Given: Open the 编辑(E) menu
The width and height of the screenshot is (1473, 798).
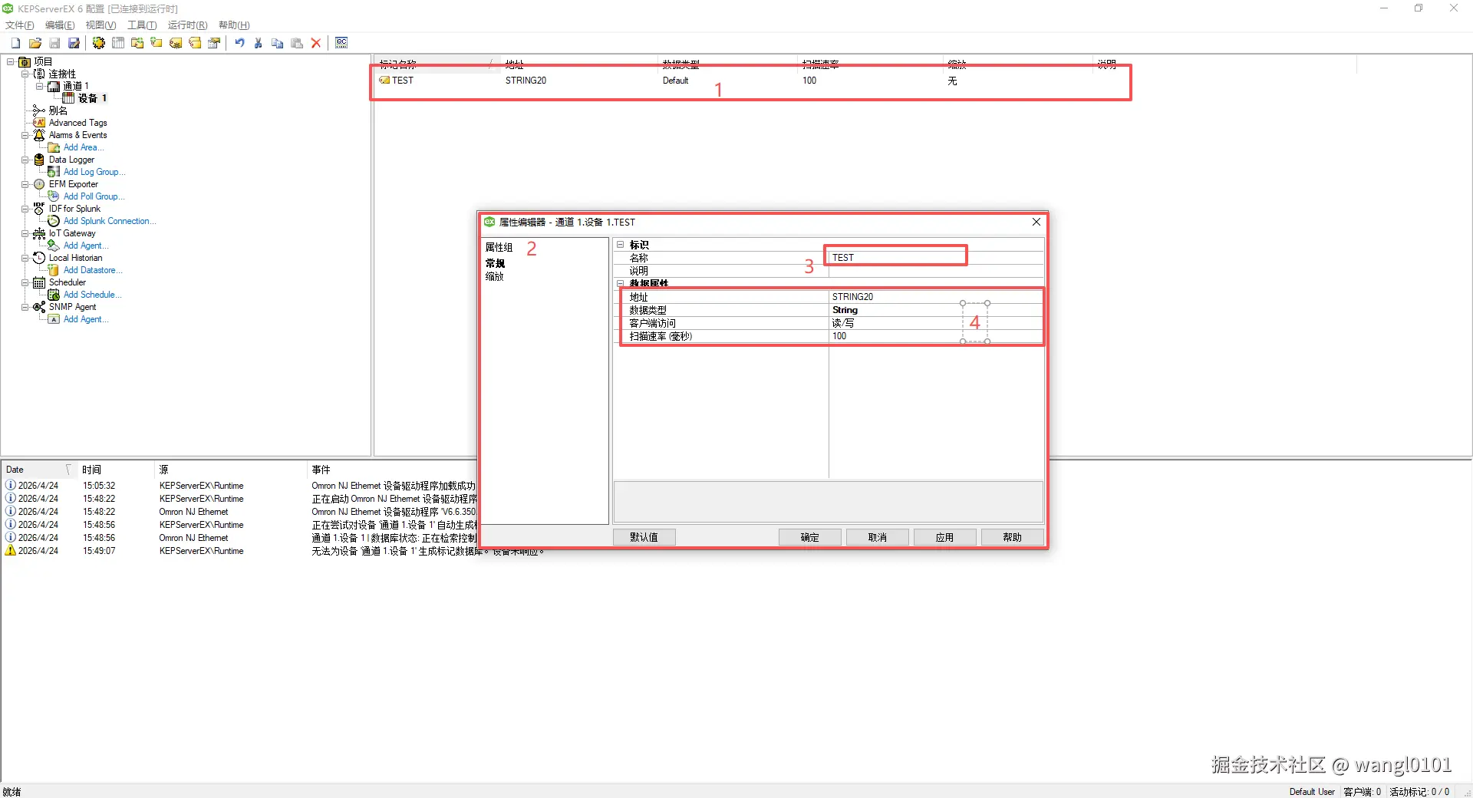Looking at the screenshot, I should (60, 25).
